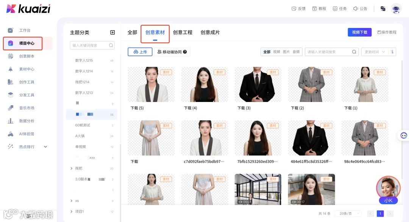The width and height of the screenshot is (409, 222).
Task: Expand the 拖把 category tree item
Action: 72,168
